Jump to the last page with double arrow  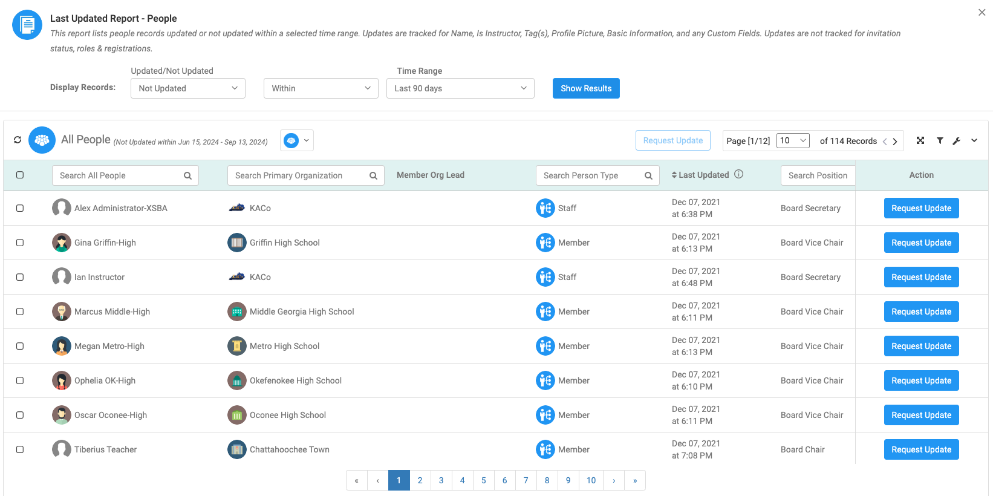coord(635,480)
